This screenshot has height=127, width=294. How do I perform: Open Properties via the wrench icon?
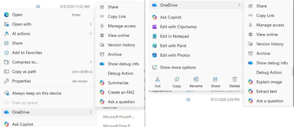pyautogui.click(x=7, y=81)
